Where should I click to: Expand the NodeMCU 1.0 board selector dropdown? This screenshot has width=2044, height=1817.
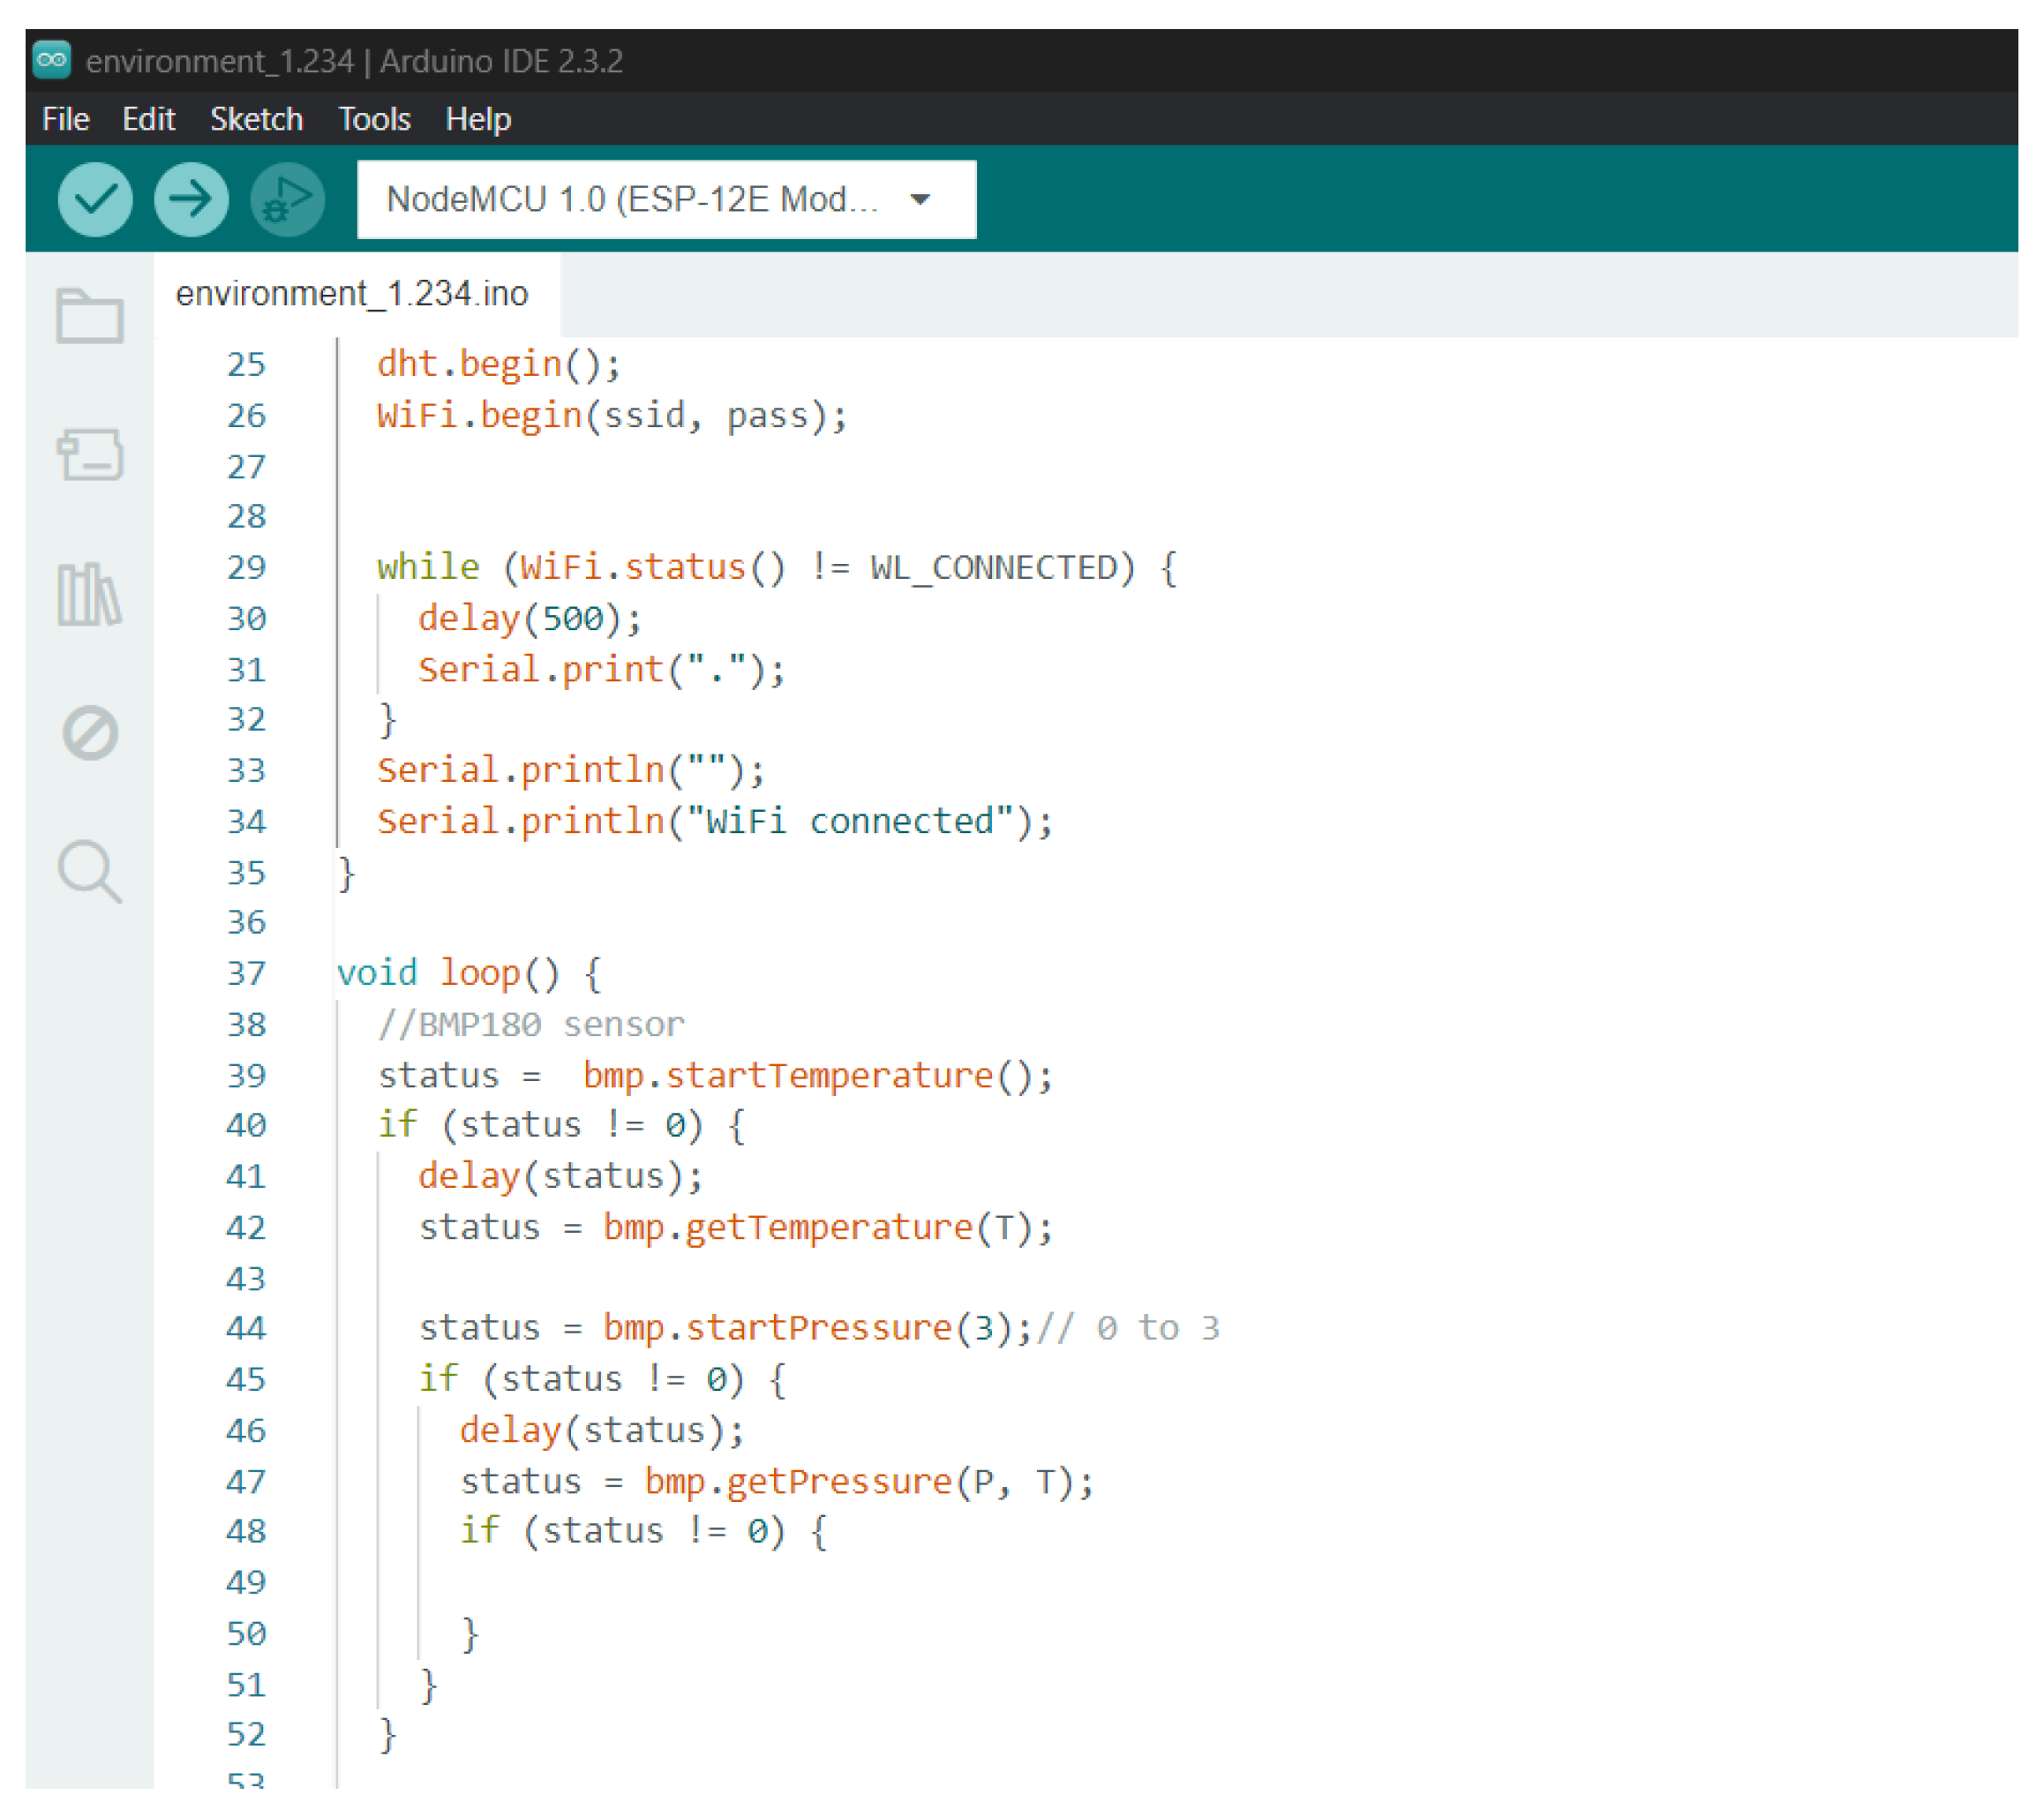pos(632,199)
